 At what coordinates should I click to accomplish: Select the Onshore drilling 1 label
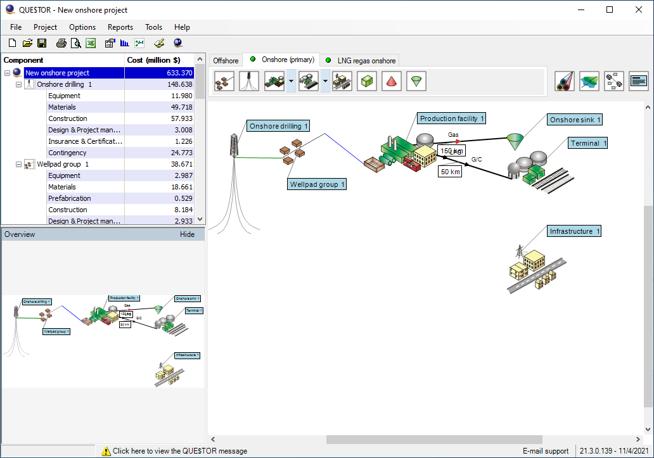click(279, 126)
